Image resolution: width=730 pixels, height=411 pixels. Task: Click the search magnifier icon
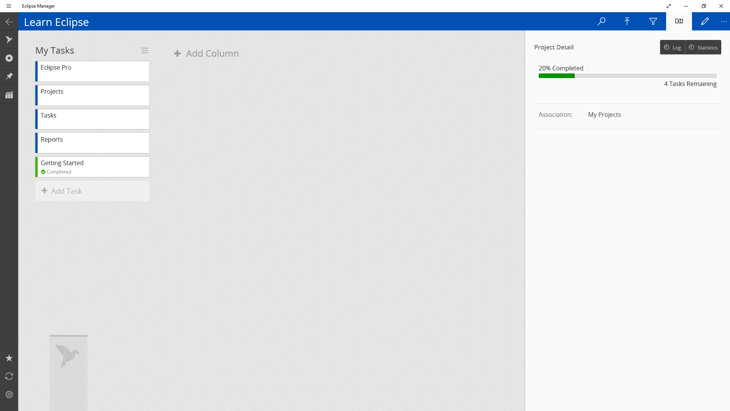pyautogui.click(x=601, y=21)
